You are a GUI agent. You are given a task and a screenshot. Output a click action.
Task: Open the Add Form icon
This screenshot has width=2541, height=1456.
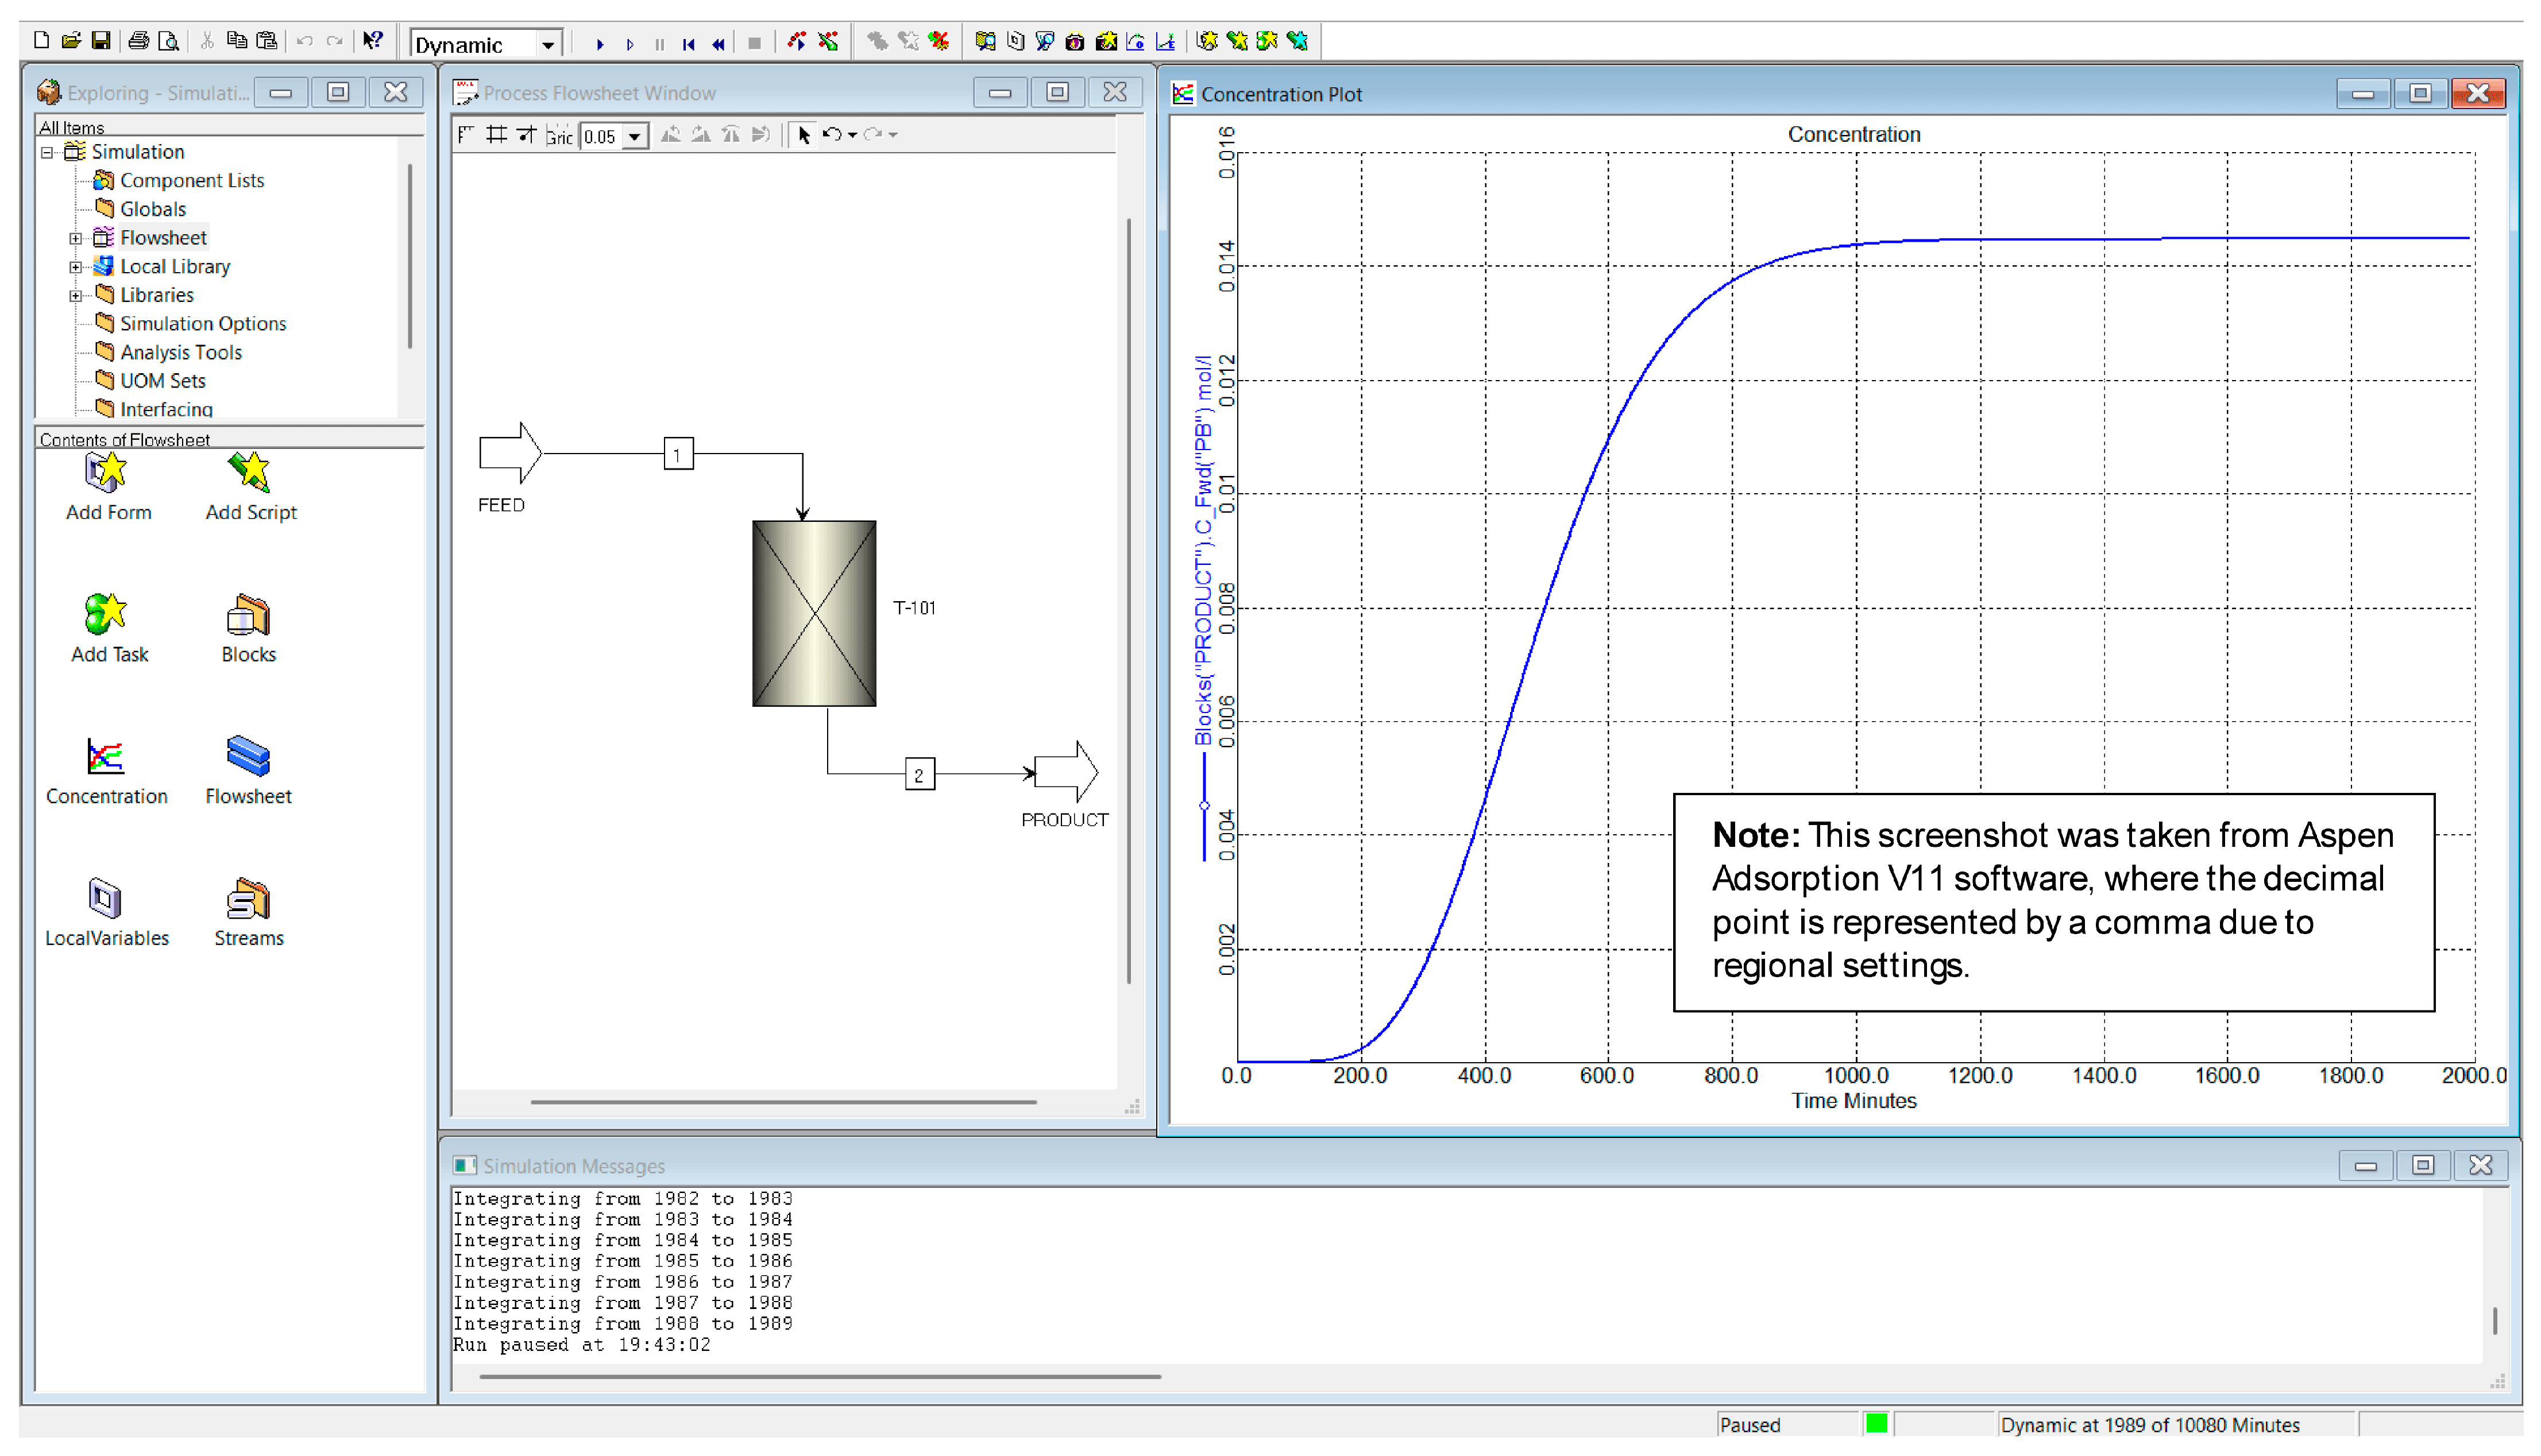click(107, 473)
